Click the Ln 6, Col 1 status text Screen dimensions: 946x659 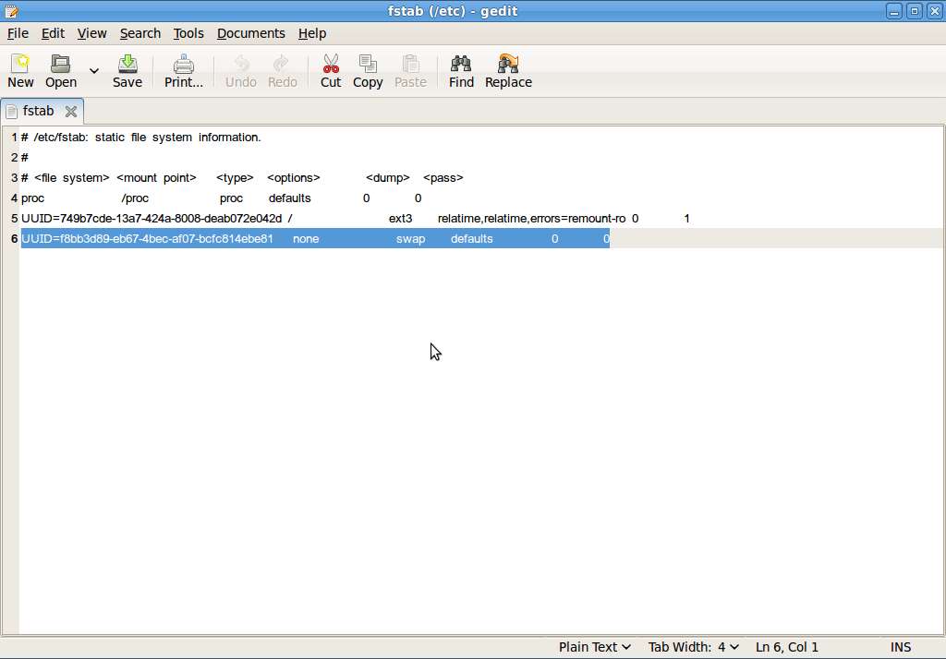click(x=787, y=647)
